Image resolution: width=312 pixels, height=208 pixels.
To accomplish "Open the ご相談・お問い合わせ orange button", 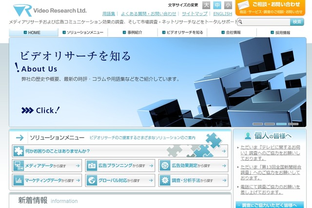I will [x=270, y=8].
